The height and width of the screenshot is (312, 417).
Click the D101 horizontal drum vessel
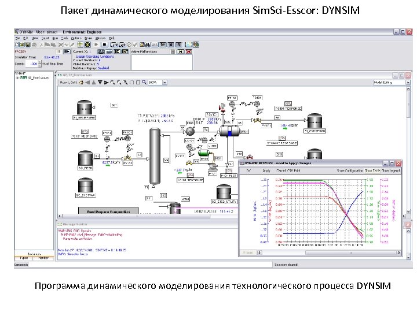230,131
